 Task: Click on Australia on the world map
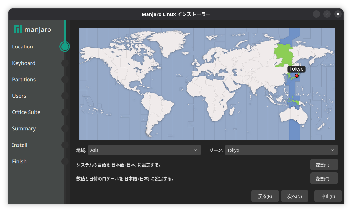293,115
